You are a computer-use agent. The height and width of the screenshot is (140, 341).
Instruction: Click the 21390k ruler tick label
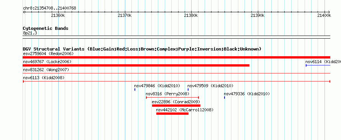pyautogui.click(x=257, y=16)
